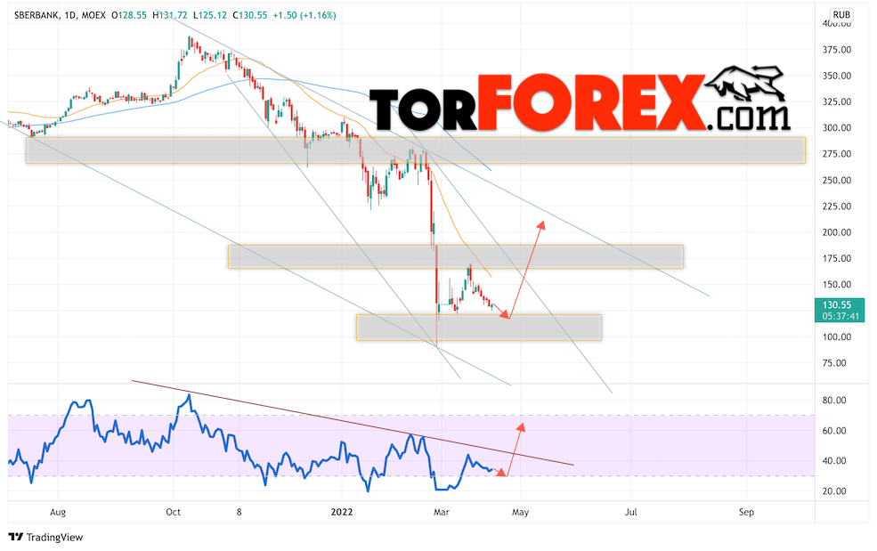Click the 350.00 price axis label
Image resolution: width=877 pixels, height=551 pixels.
click(x=837, y=76)
